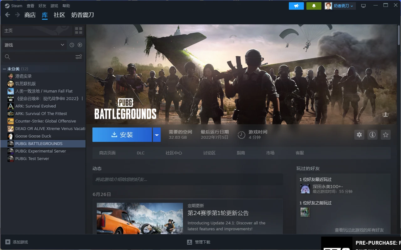Open the 奶香震刀 profile tab

(82, 15)
